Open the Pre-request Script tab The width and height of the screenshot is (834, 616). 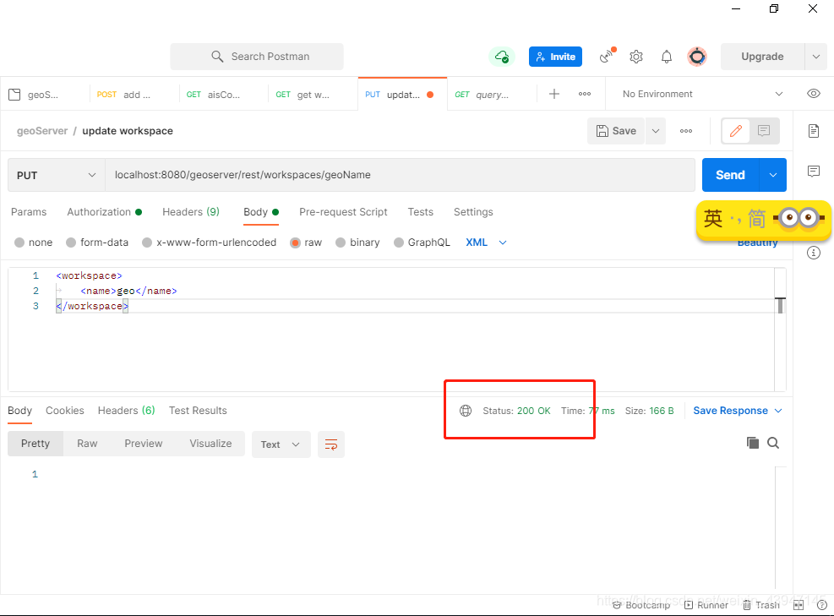coord(343,212)
